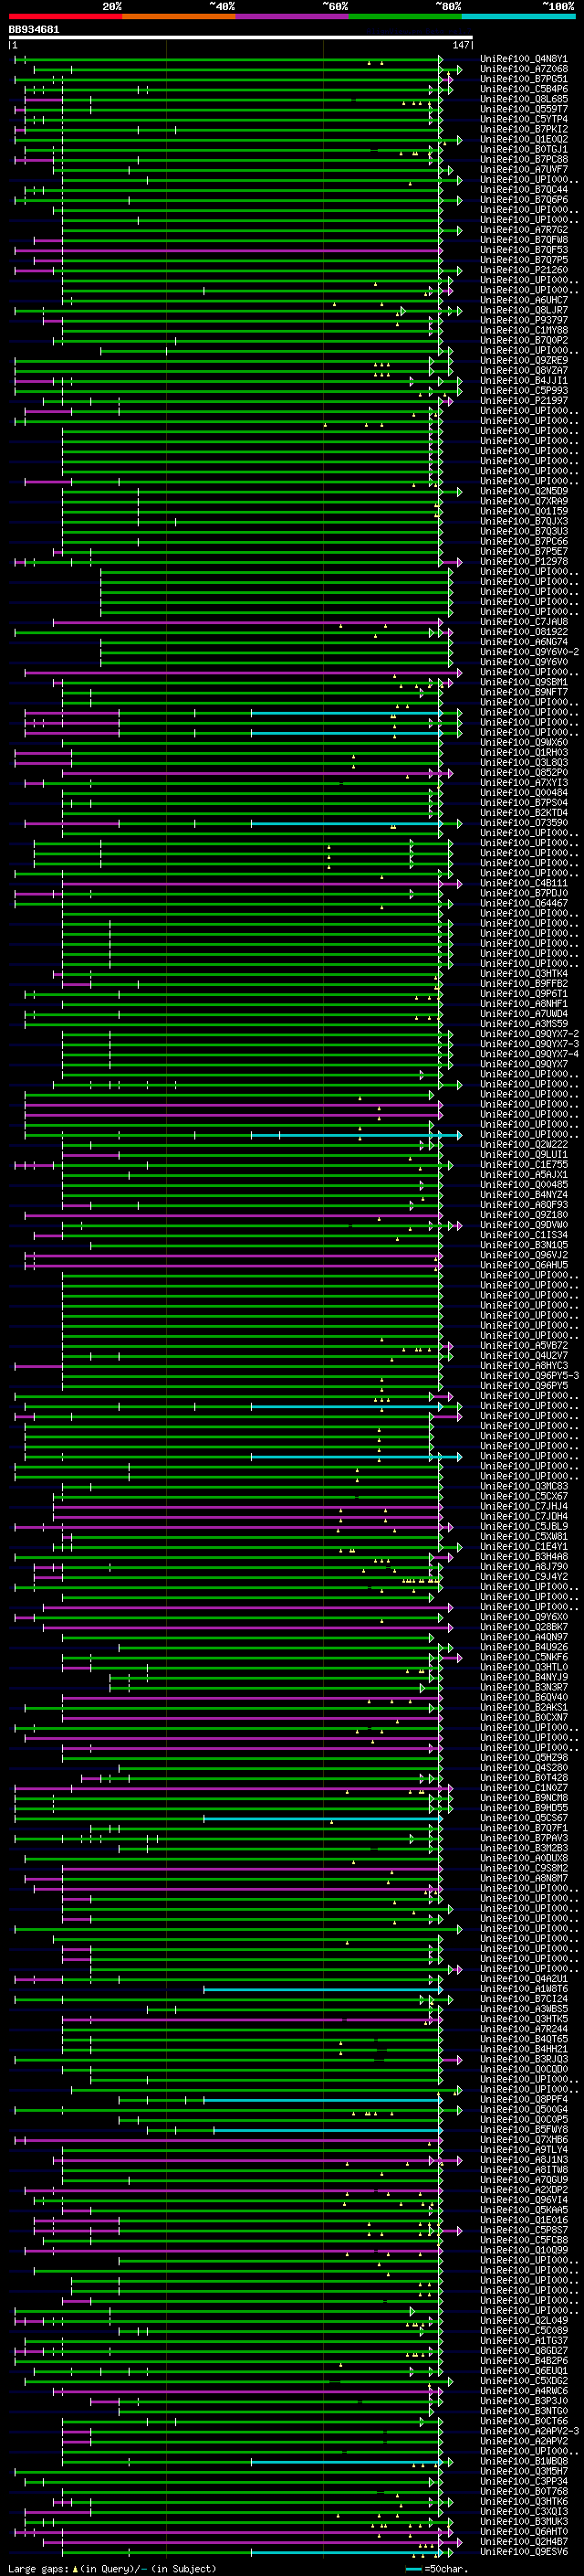Select the UniRef100_B1WBQ8 label

[523, 2461]
